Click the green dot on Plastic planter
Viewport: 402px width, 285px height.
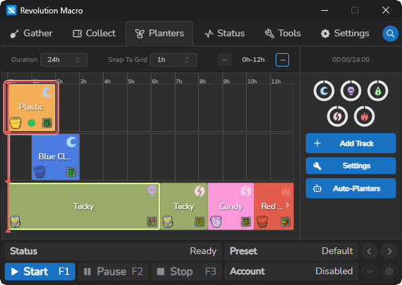pyautogui.click(x=32, y=123)
